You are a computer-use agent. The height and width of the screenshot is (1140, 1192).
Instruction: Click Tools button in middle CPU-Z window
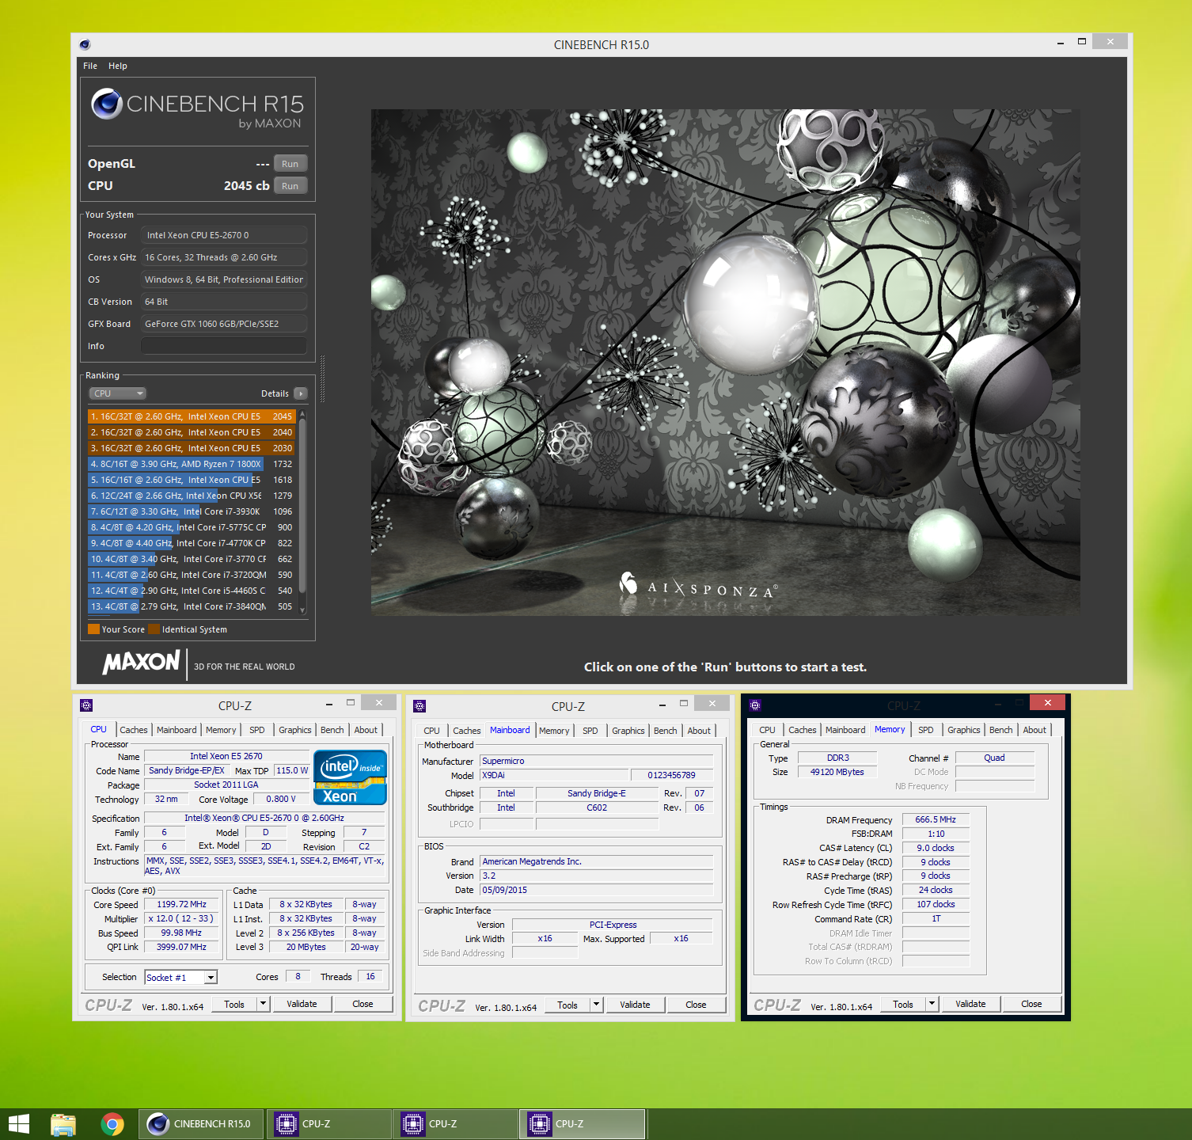(568, 1005)
